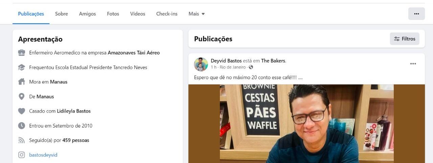Click Deyvid Bastos post avatar thumbnail

pyautogui.click(x=201, y=64)
